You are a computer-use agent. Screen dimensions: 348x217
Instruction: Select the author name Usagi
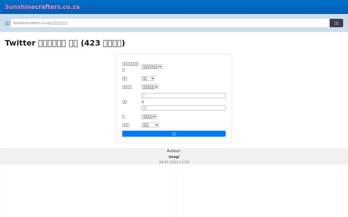(174, 157)
